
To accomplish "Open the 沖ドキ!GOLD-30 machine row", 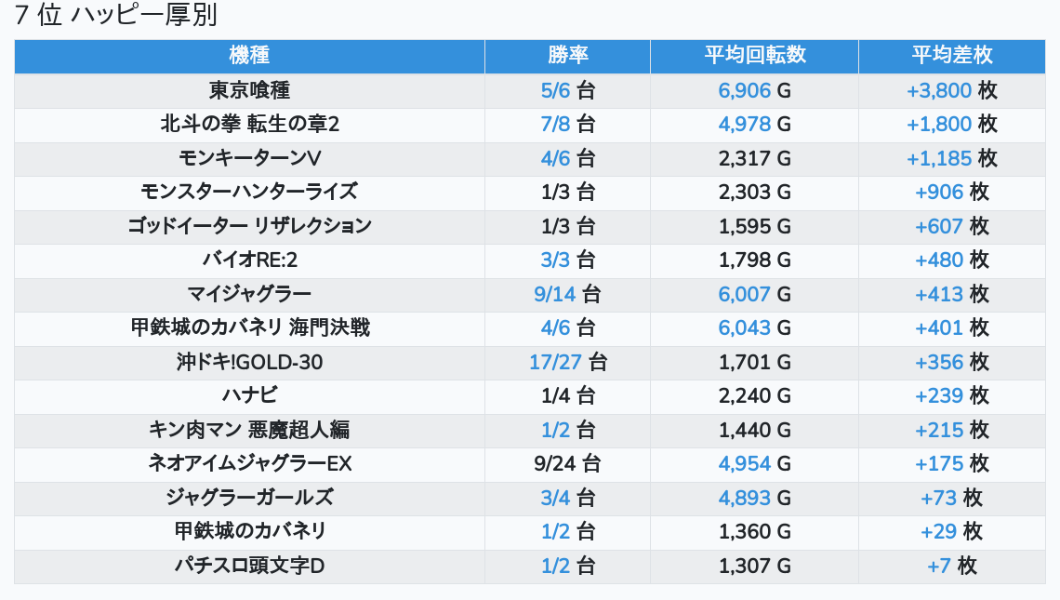I will [x=249, y=362].
